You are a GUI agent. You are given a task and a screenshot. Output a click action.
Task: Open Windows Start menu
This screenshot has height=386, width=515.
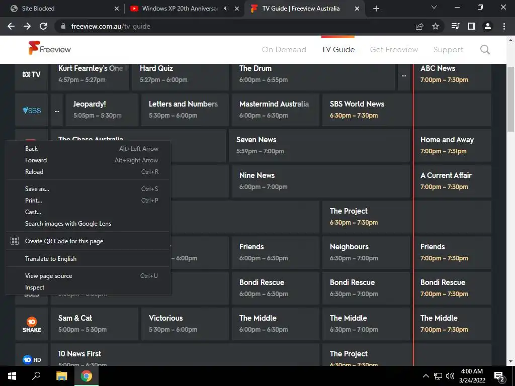tap(12, 376)
